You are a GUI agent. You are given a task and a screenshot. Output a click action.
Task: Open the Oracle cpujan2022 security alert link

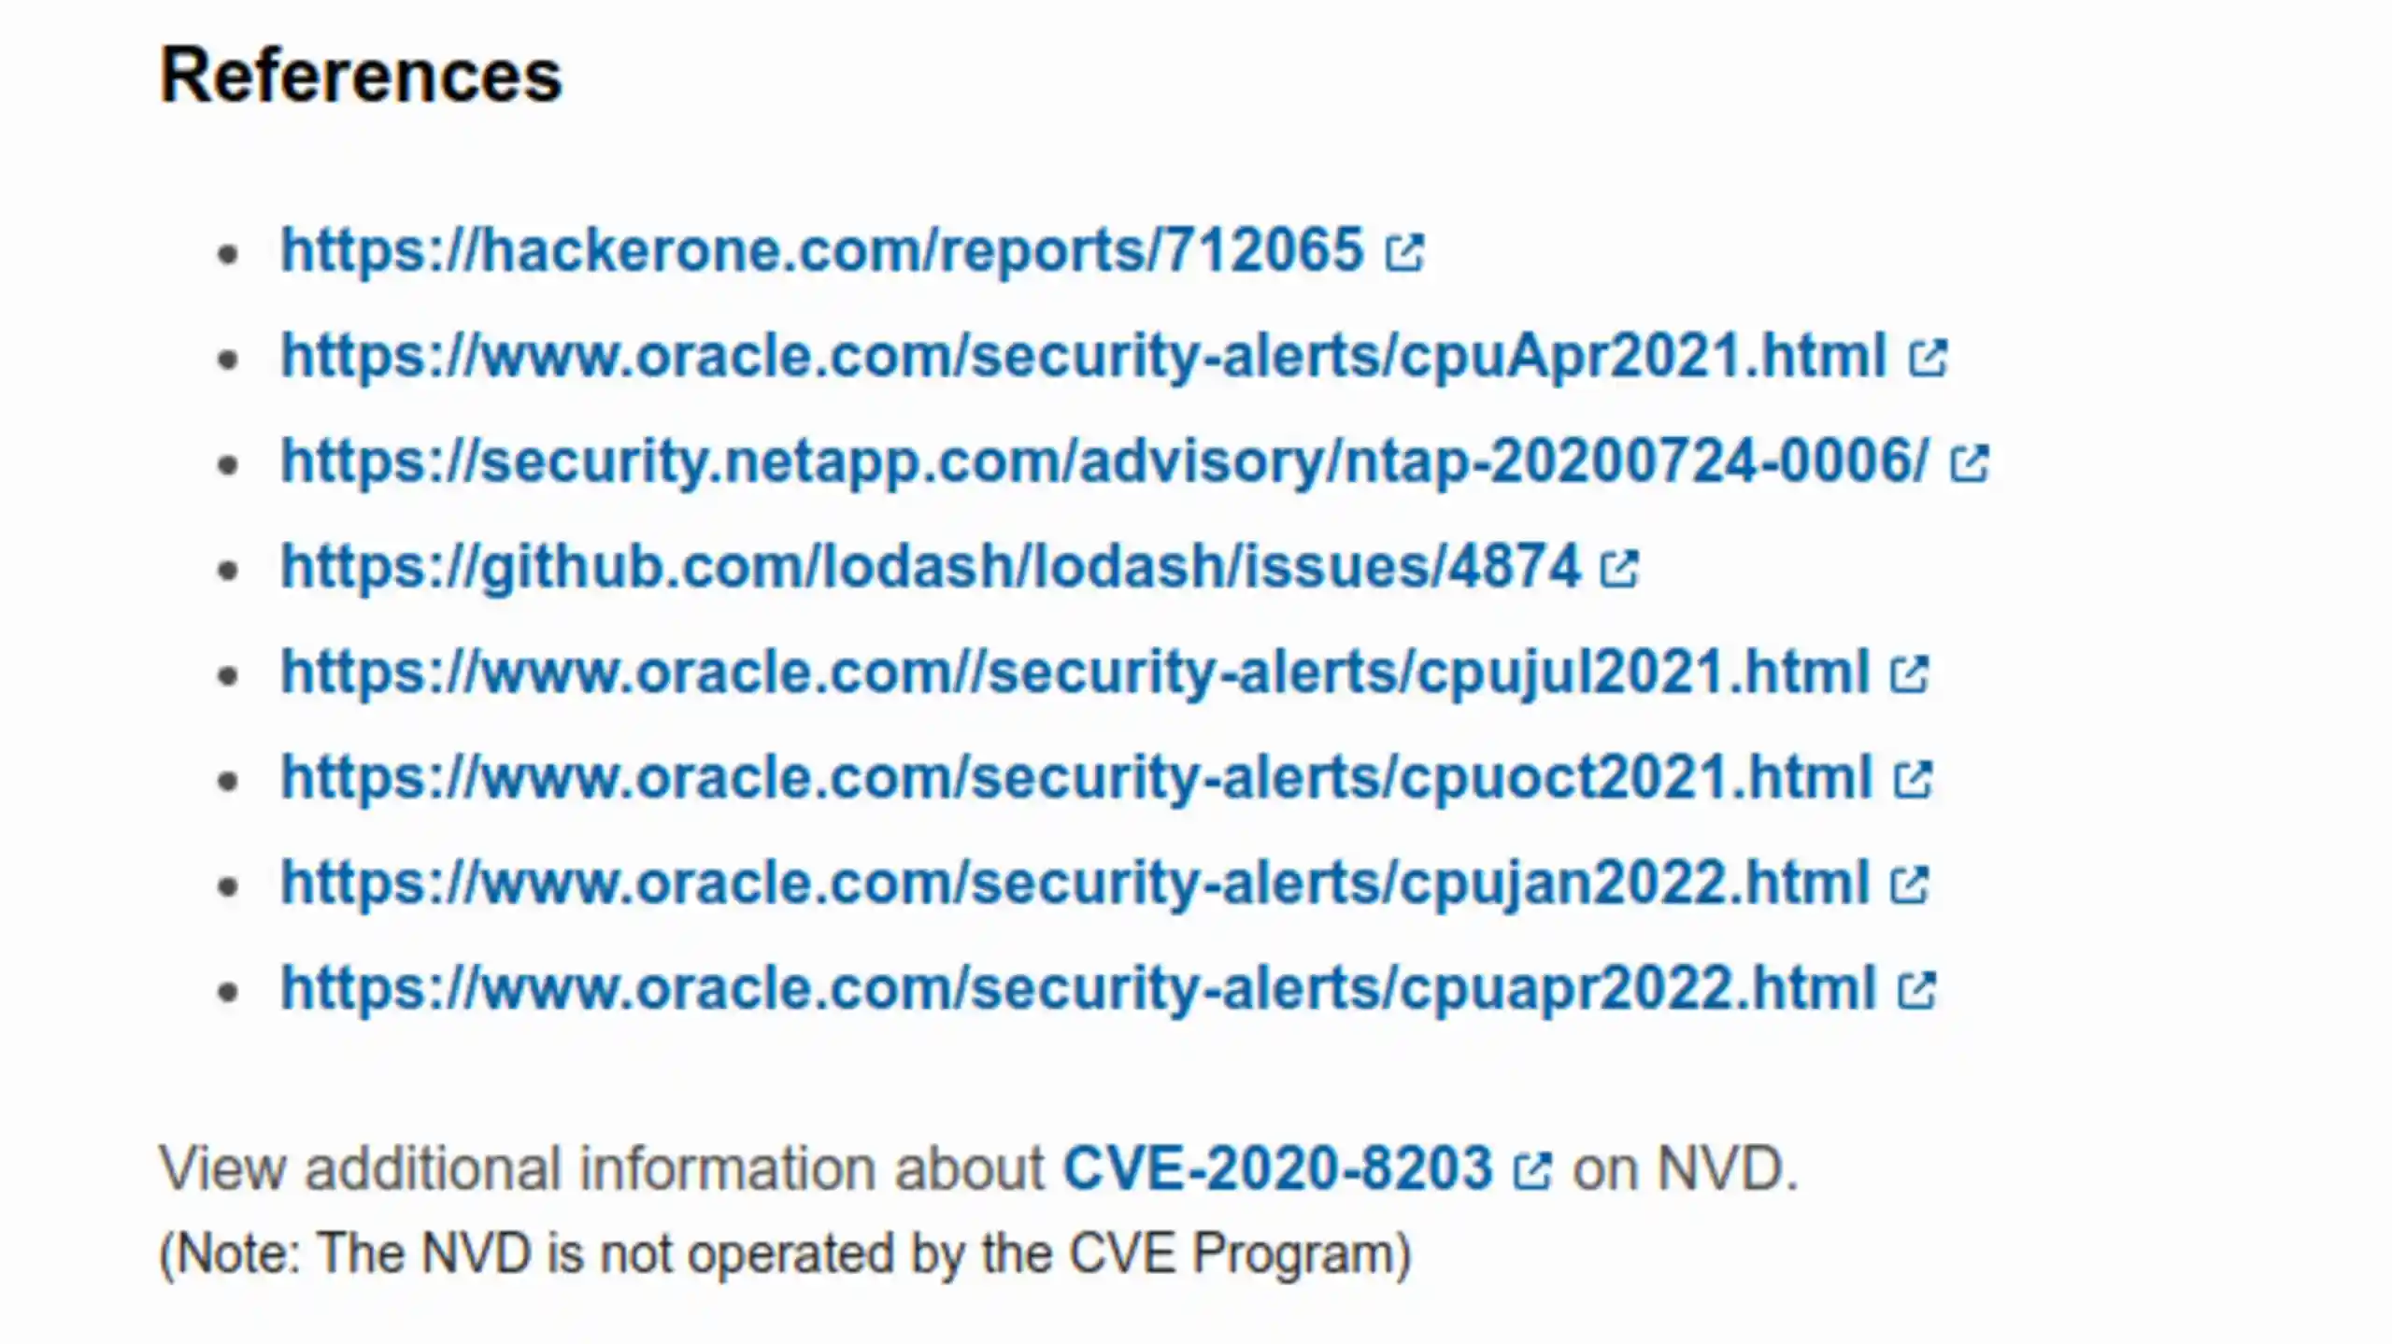point(1075,884)
